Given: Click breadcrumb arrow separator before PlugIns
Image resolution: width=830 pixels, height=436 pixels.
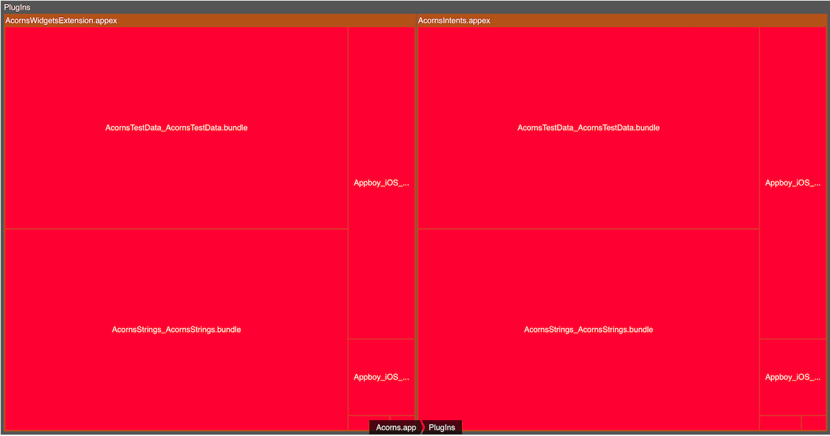Looking at the screenshot, I should 422,427.
